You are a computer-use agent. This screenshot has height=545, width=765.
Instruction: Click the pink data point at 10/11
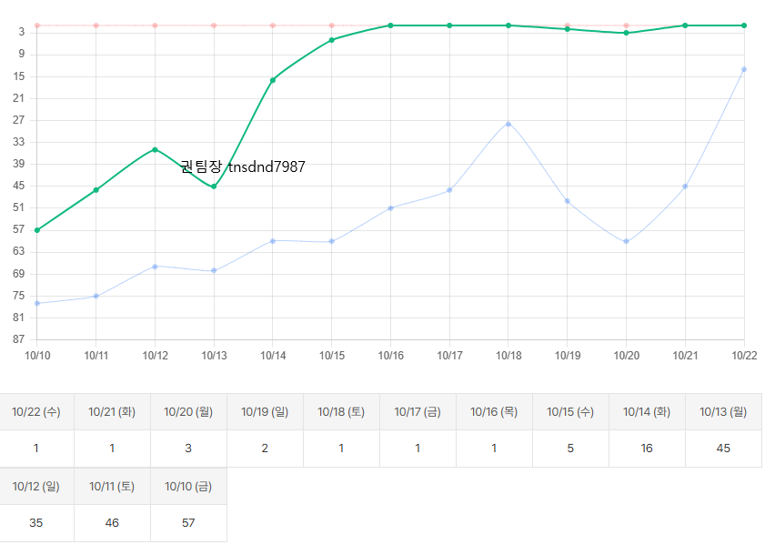(x=96, y=25)
